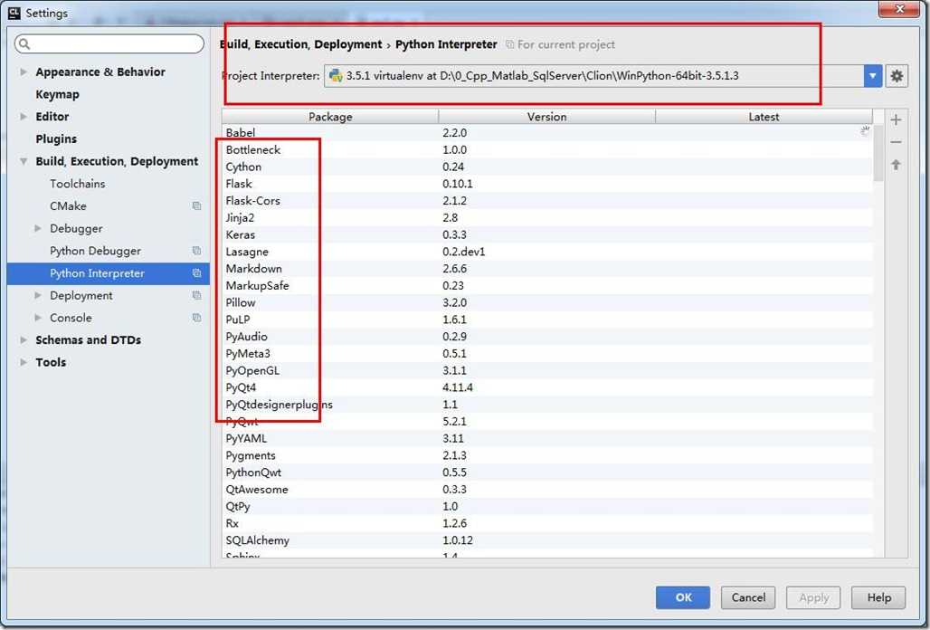
Task: Expand the Tools section
Action: point(24,362)
